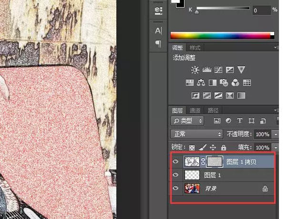299x219 pixels.
Task: Open the 不透明度 slider dropdown
Action: click(x=276, y=134)
